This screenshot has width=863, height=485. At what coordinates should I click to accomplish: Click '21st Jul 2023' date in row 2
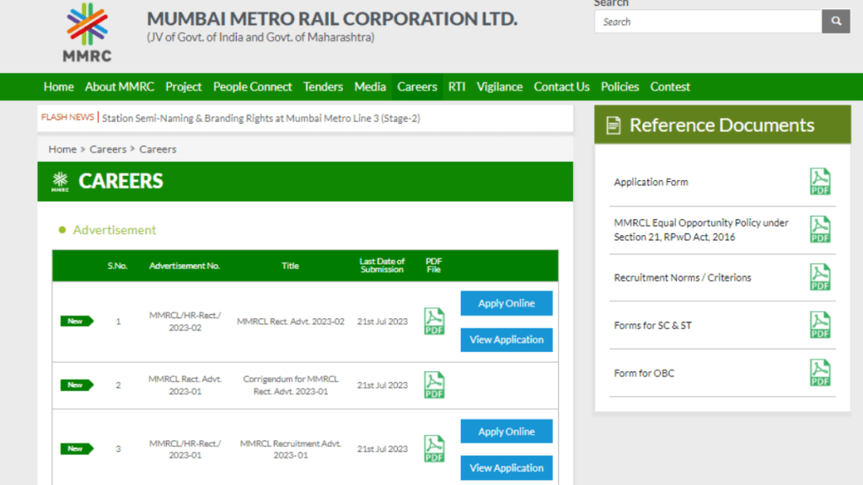(x=382, y=385)
